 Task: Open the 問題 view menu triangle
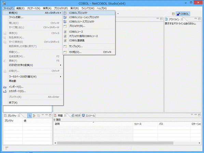point(192,115)
